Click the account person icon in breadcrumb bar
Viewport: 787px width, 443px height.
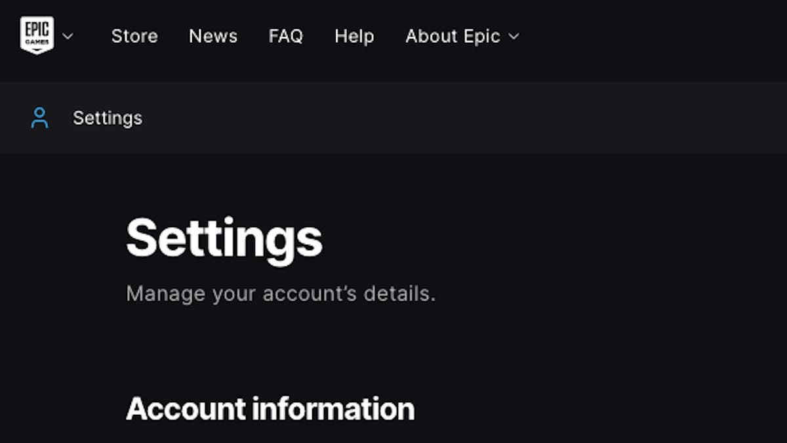pos(39,118)
